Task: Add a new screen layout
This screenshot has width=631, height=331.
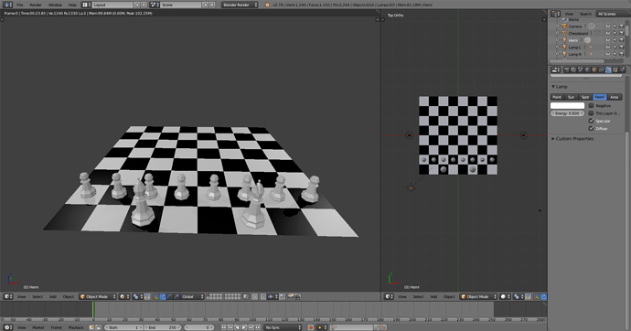Action: pos(137,5)
